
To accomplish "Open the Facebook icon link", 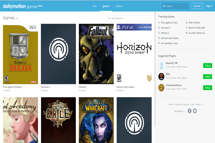I will [x=190, y=111].
